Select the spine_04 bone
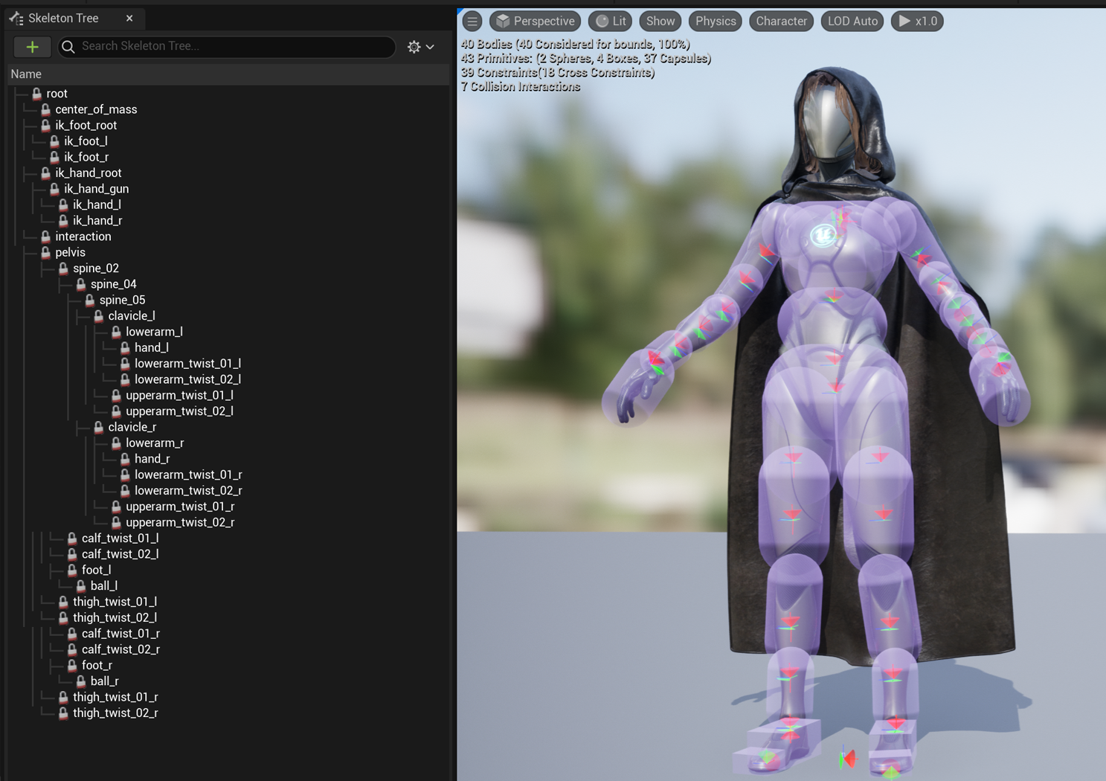 [x=113, y=284]
